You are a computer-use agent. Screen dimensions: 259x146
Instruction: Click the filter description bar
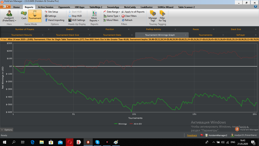click(x=129, y=40)
